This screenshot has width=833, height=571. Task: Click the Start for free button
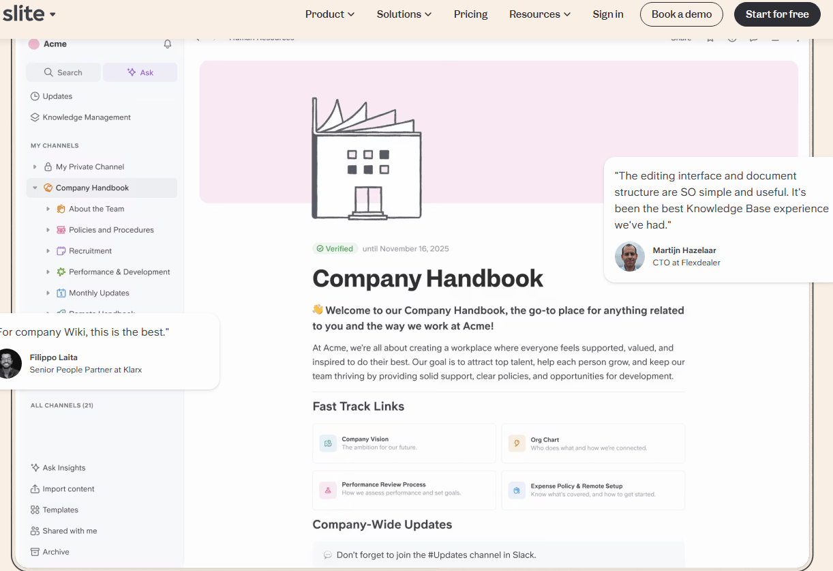(777, 14)
